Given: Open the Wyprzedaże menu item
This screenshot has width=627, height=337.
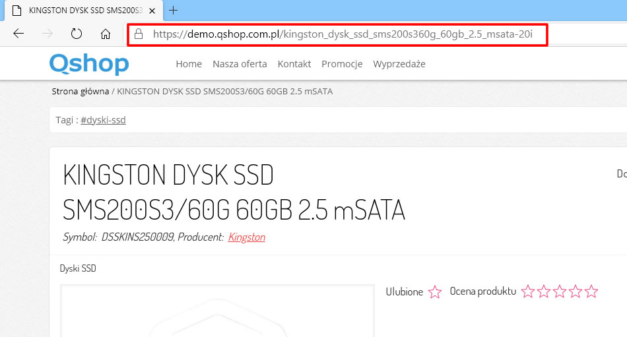Looking at the screenshot, I should click(399, 64).
